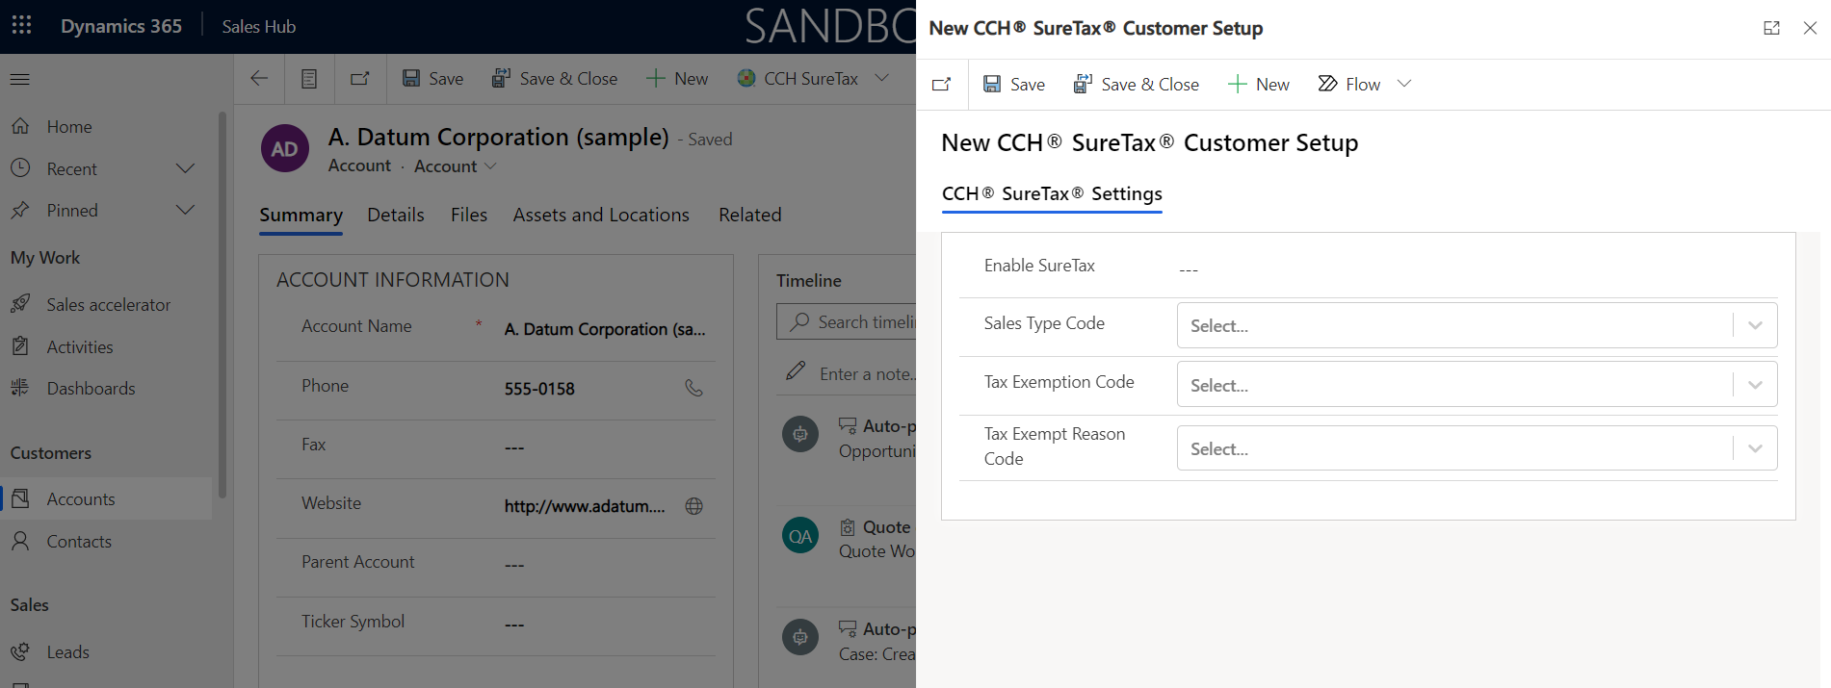
Task: Save the A. Datum account record
Action: [433, 79]
